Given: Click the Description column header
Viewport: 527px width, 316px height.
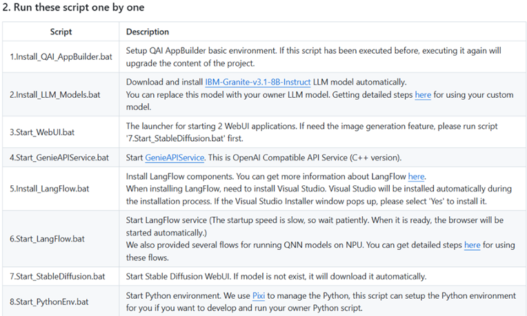Looking at the screenshot, I should click(148, 32).
